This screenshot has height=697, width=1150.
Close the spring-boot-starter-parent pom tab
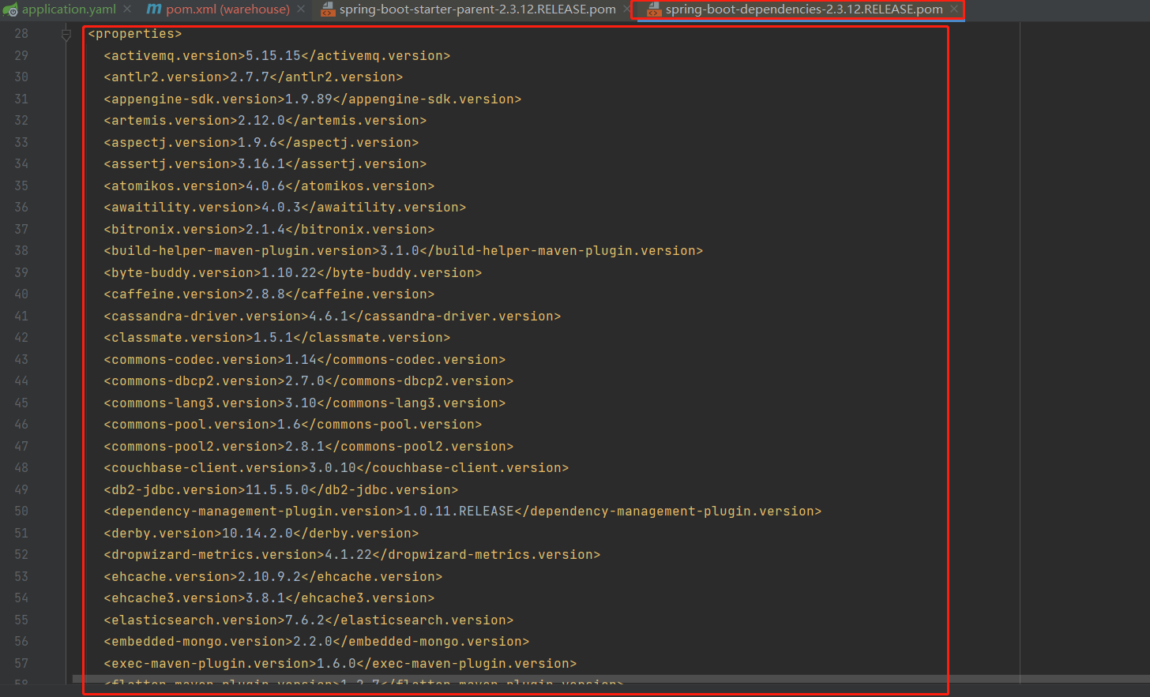tap(627, 9)
